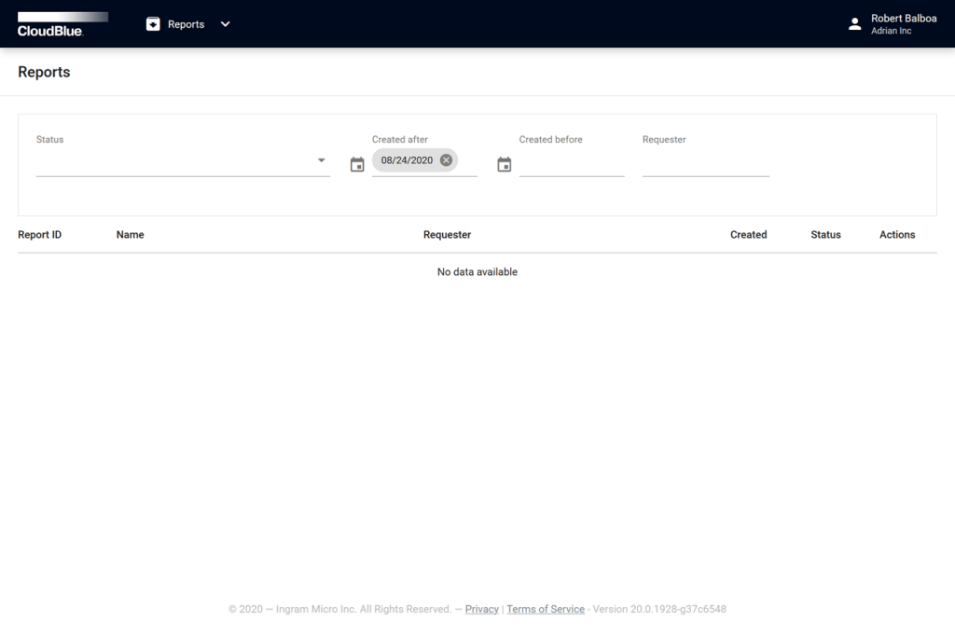Viewport: 955px width, 634px height.
Task: Select the 08/24/2020 date chip
Action: tap(407, 159)
